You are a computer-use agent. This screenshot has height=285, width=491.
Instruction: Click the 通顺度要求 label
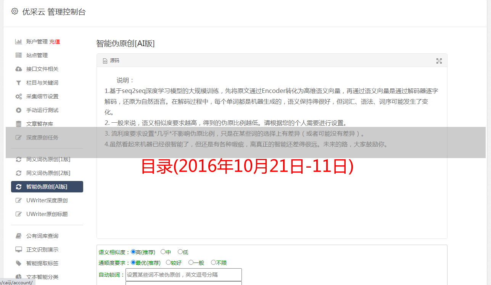tap(114, 263)
